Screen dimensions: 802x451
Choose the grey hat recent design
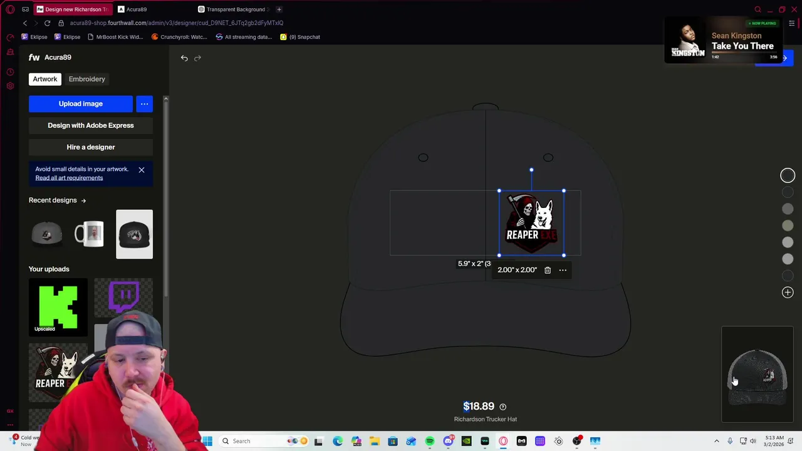coord(47,234)
